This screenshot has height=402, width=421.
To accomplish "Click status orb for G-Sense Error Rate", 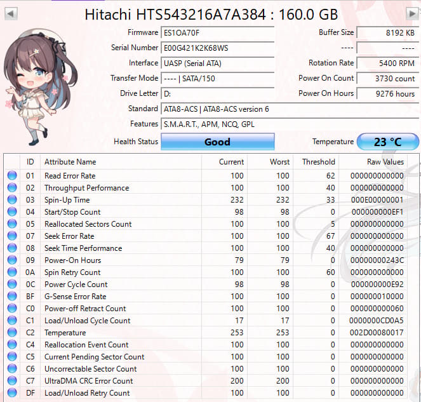I will coord(12,296).
